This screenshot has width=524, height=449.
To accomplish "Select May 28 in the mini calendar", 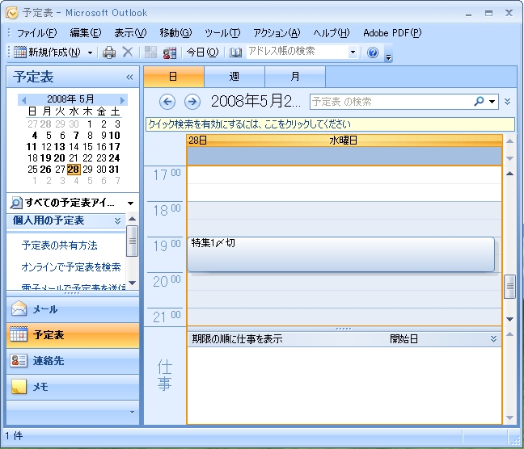I will (x=74, y=170).
